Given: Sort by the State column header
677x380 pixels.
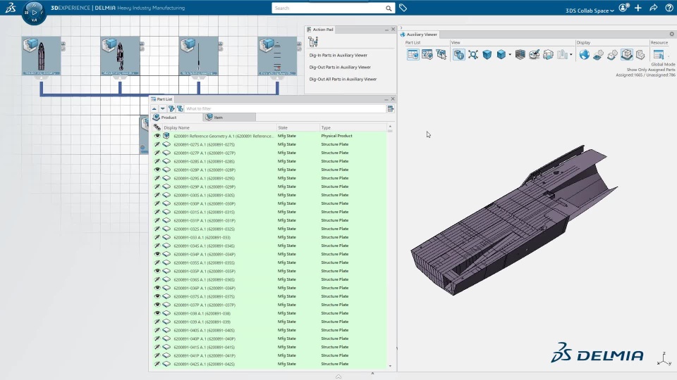Looking at the screenshot, I should coord(298,127).
